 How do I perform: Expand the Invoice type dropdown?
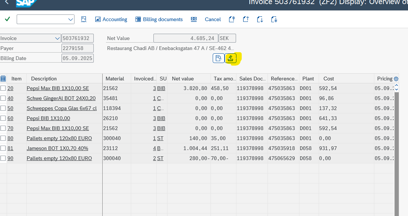[x=57, y=38]
